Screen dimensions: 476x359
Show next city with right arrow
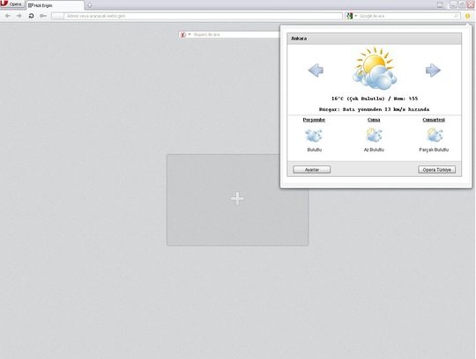pyautogui.click(x=433, y=70)
